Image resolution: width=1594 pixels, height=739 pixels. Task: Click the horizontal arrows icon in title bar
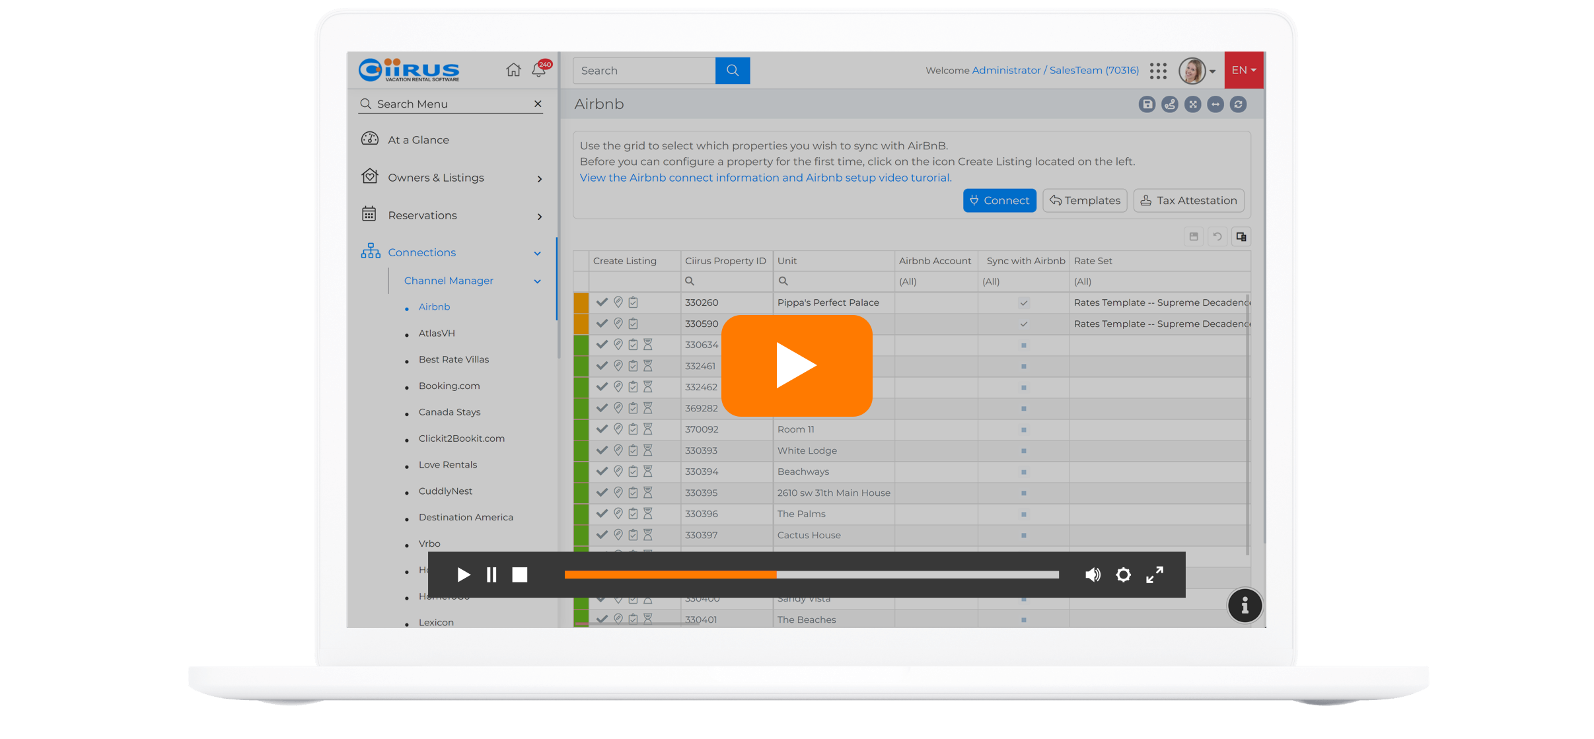click(1215, 104)
